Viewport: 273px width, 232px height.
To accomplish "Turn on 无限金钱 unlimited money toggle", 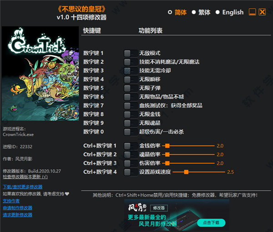I will [130, 114].
